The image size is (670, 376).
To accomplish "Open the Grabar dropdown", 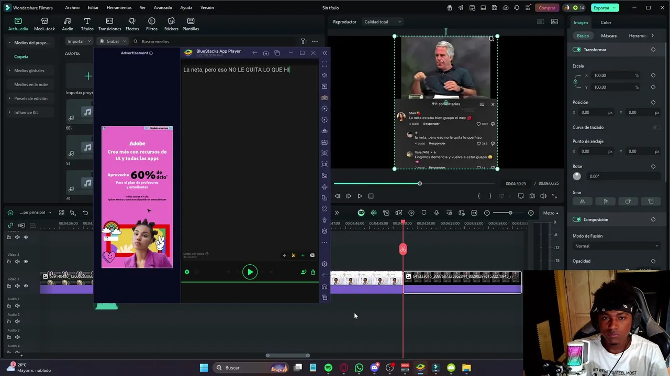I will coord(113,41).
